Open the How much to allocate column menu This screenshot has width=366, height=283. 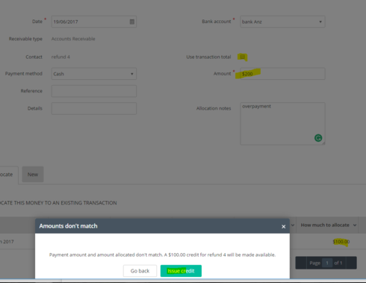pos(355,225)
